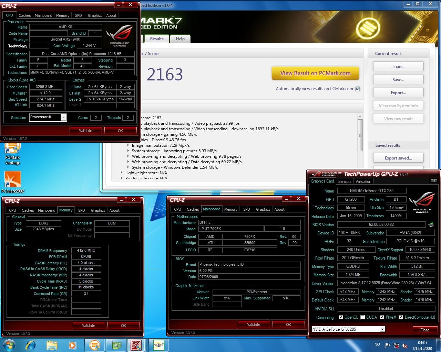The width and height of the screenshot is (441, 352).
Task: Expand the Windows Defender storage row
Action: [128, 167]
